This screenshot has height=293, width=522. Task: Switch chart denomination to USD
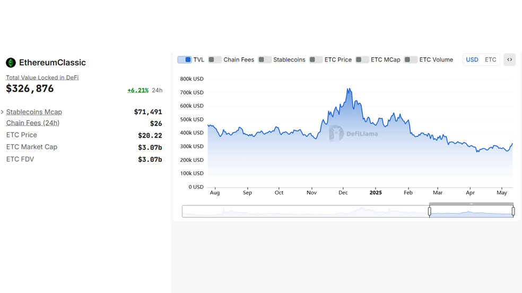pos(472,60)
